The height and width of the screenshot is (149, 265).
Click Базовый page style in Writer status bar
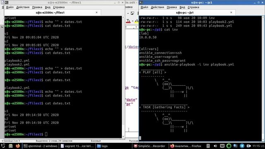point(96,141)
